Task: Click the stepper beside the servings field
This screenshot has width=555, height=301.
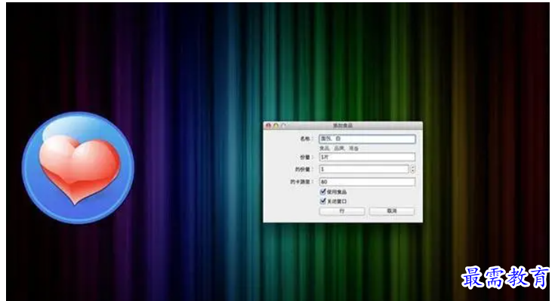Action: (x=413, y=170)
